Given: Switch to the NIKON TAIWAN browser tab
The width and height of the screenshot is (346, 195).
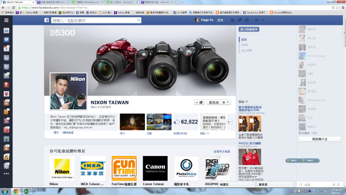Looking at the screenshot, I should [x=17, y=2].
